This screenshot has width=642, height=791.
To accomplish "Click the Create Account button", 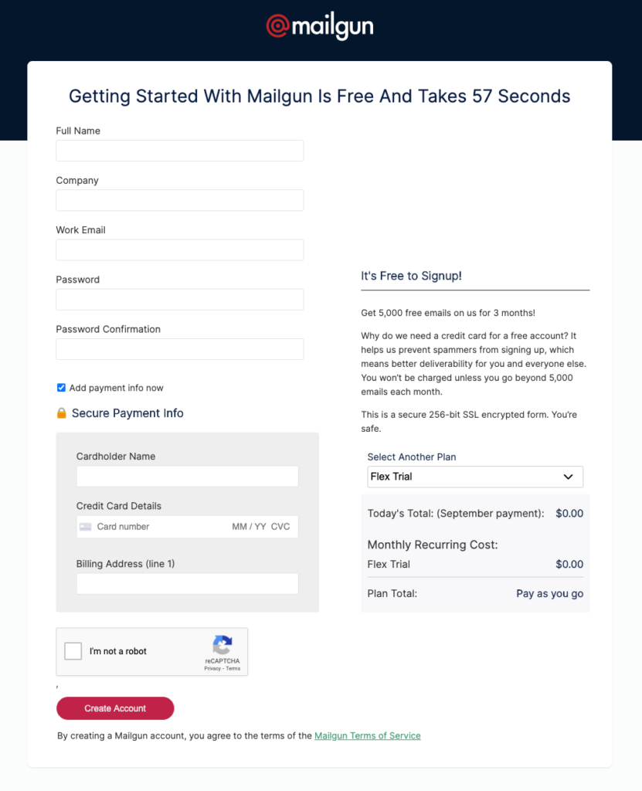I will pos(115,708).
